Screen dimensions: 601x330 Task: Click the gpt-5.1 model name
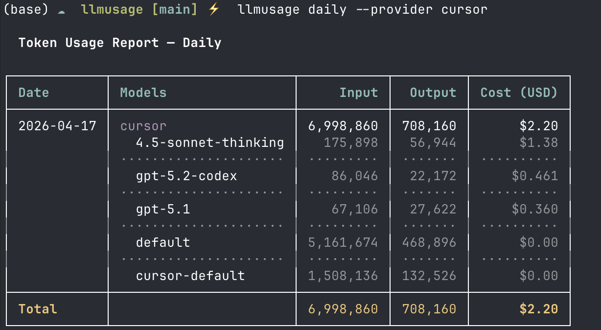[x=164, y=209]
